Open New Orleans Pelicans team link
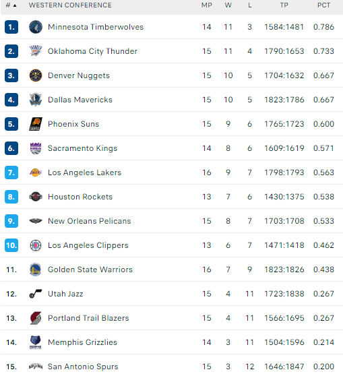The width and height of the screenshot is (343, 376). tap(89, 221)
